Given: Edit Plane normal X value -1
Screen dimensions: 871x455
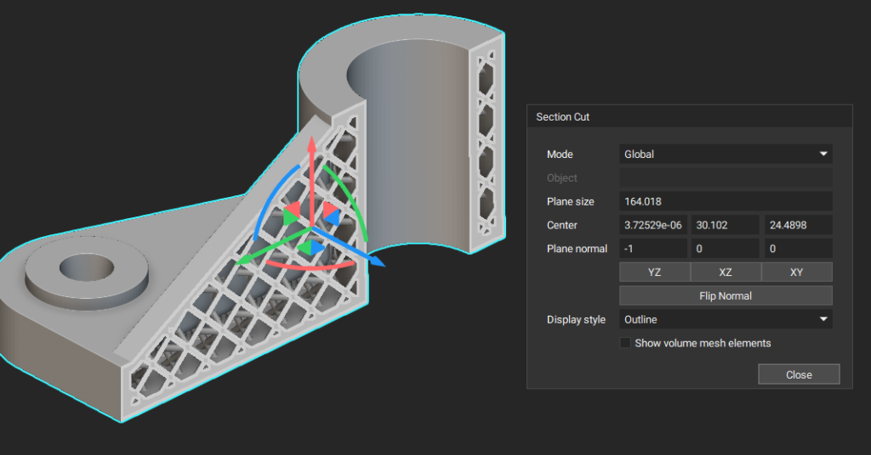Looking at the screenshot, I should 653,248.
